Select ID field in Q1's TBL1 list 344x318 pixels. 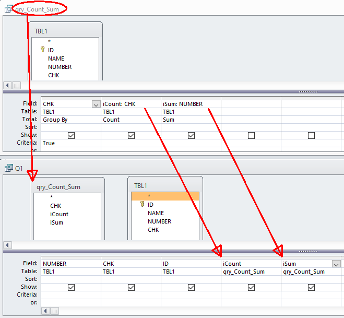tap(165, 205)
